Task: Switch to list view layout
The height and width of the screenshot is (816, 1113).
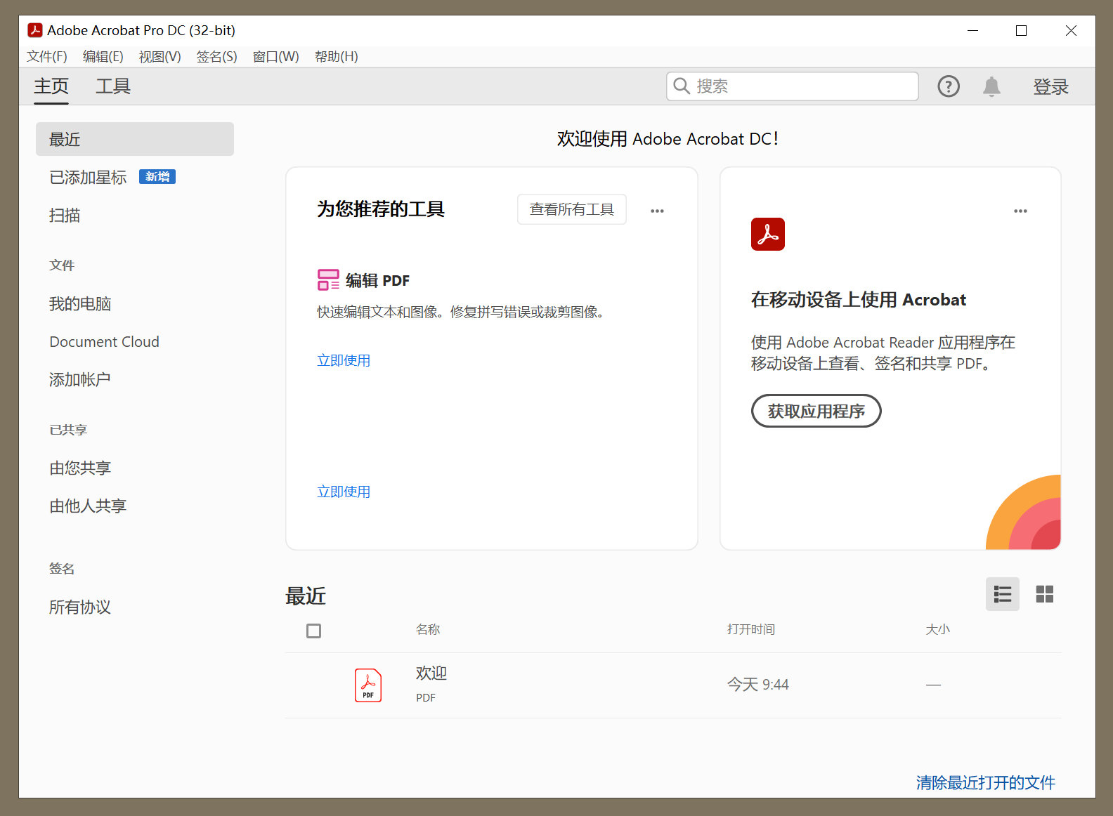Action: coord(1002,594)
